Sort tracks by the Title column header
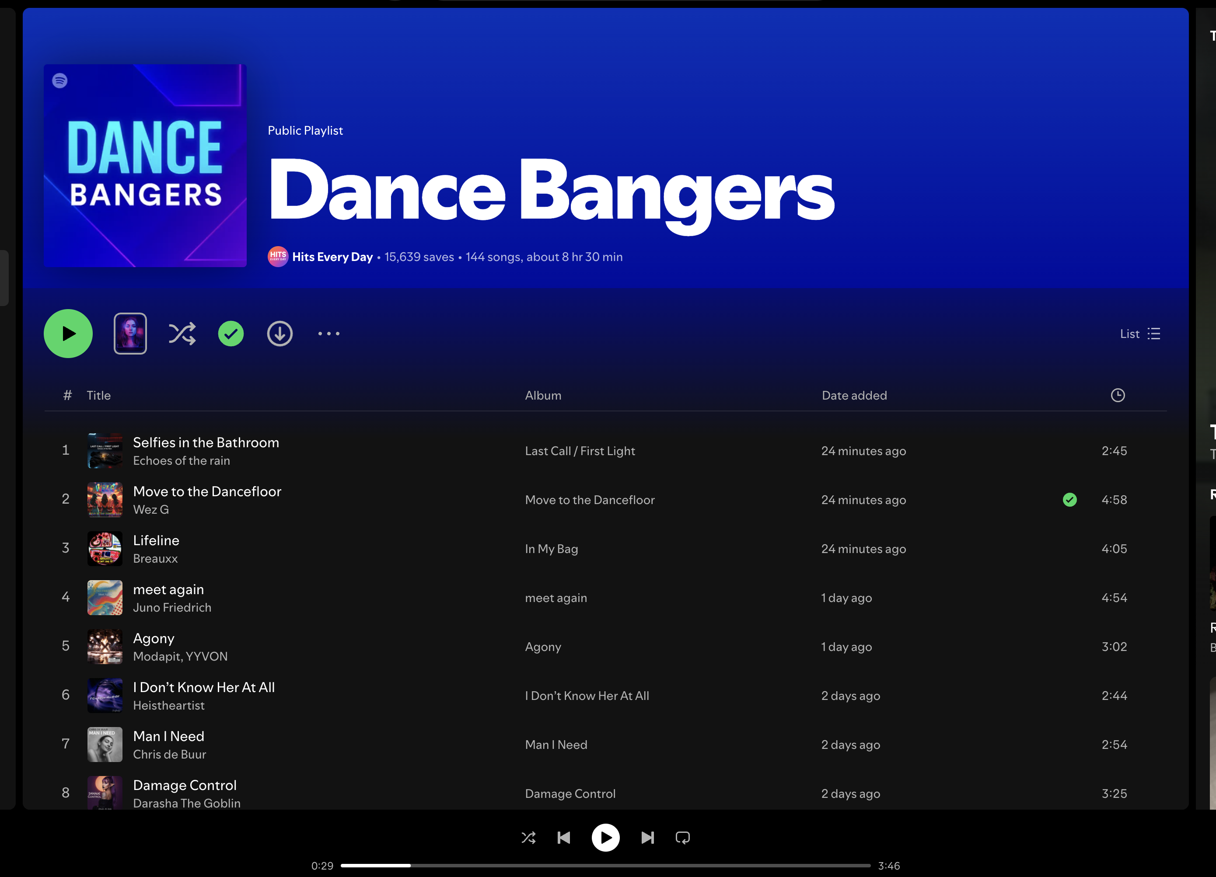This screenshot has height=877, width=1216. 99,395
